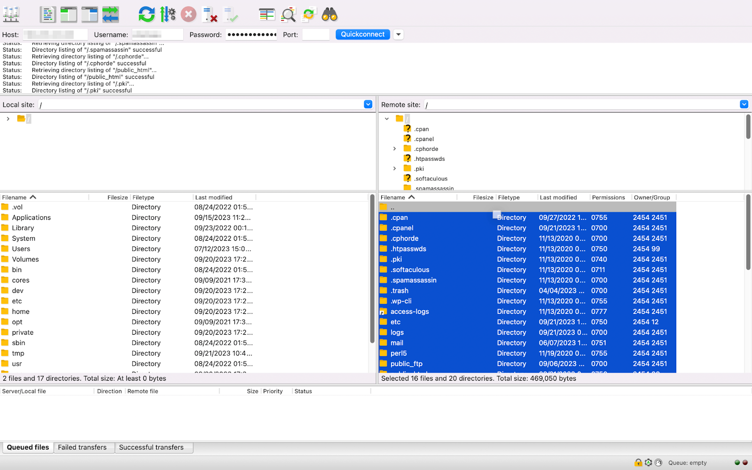Open the Remote site path dropdown
This screenshot has width=752, height=470.
pos(744,104)
